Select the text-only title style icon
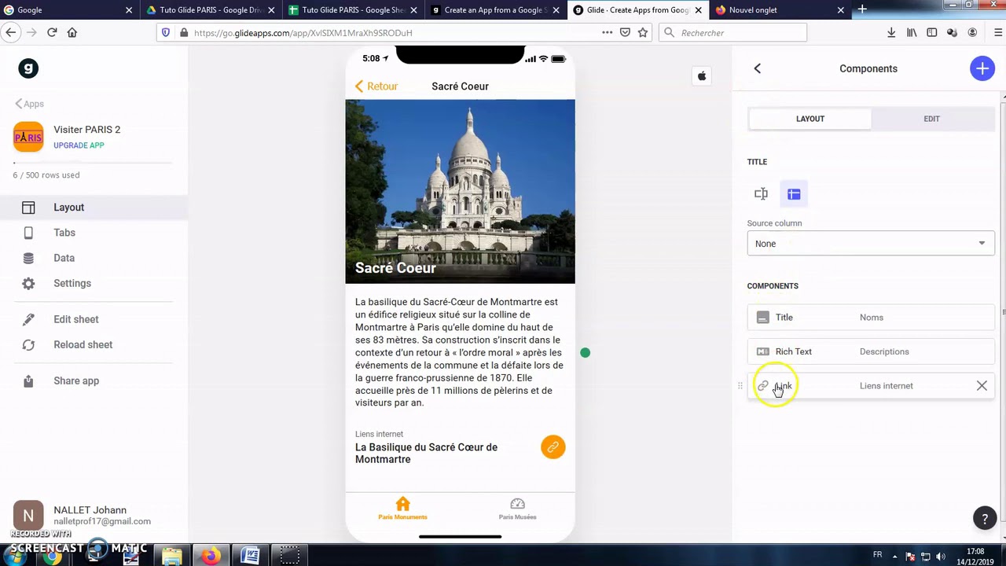Viewport: 1006px width, 566px height. point(761,194)
